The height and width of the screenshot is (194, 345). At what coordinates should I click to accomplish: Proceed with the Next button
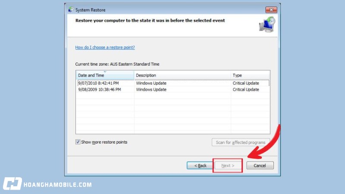click(228, 166)
